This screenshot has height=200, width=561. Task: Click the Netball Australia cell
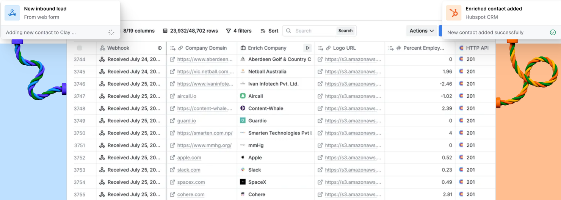pyautogui.click(x=276, y=72)
